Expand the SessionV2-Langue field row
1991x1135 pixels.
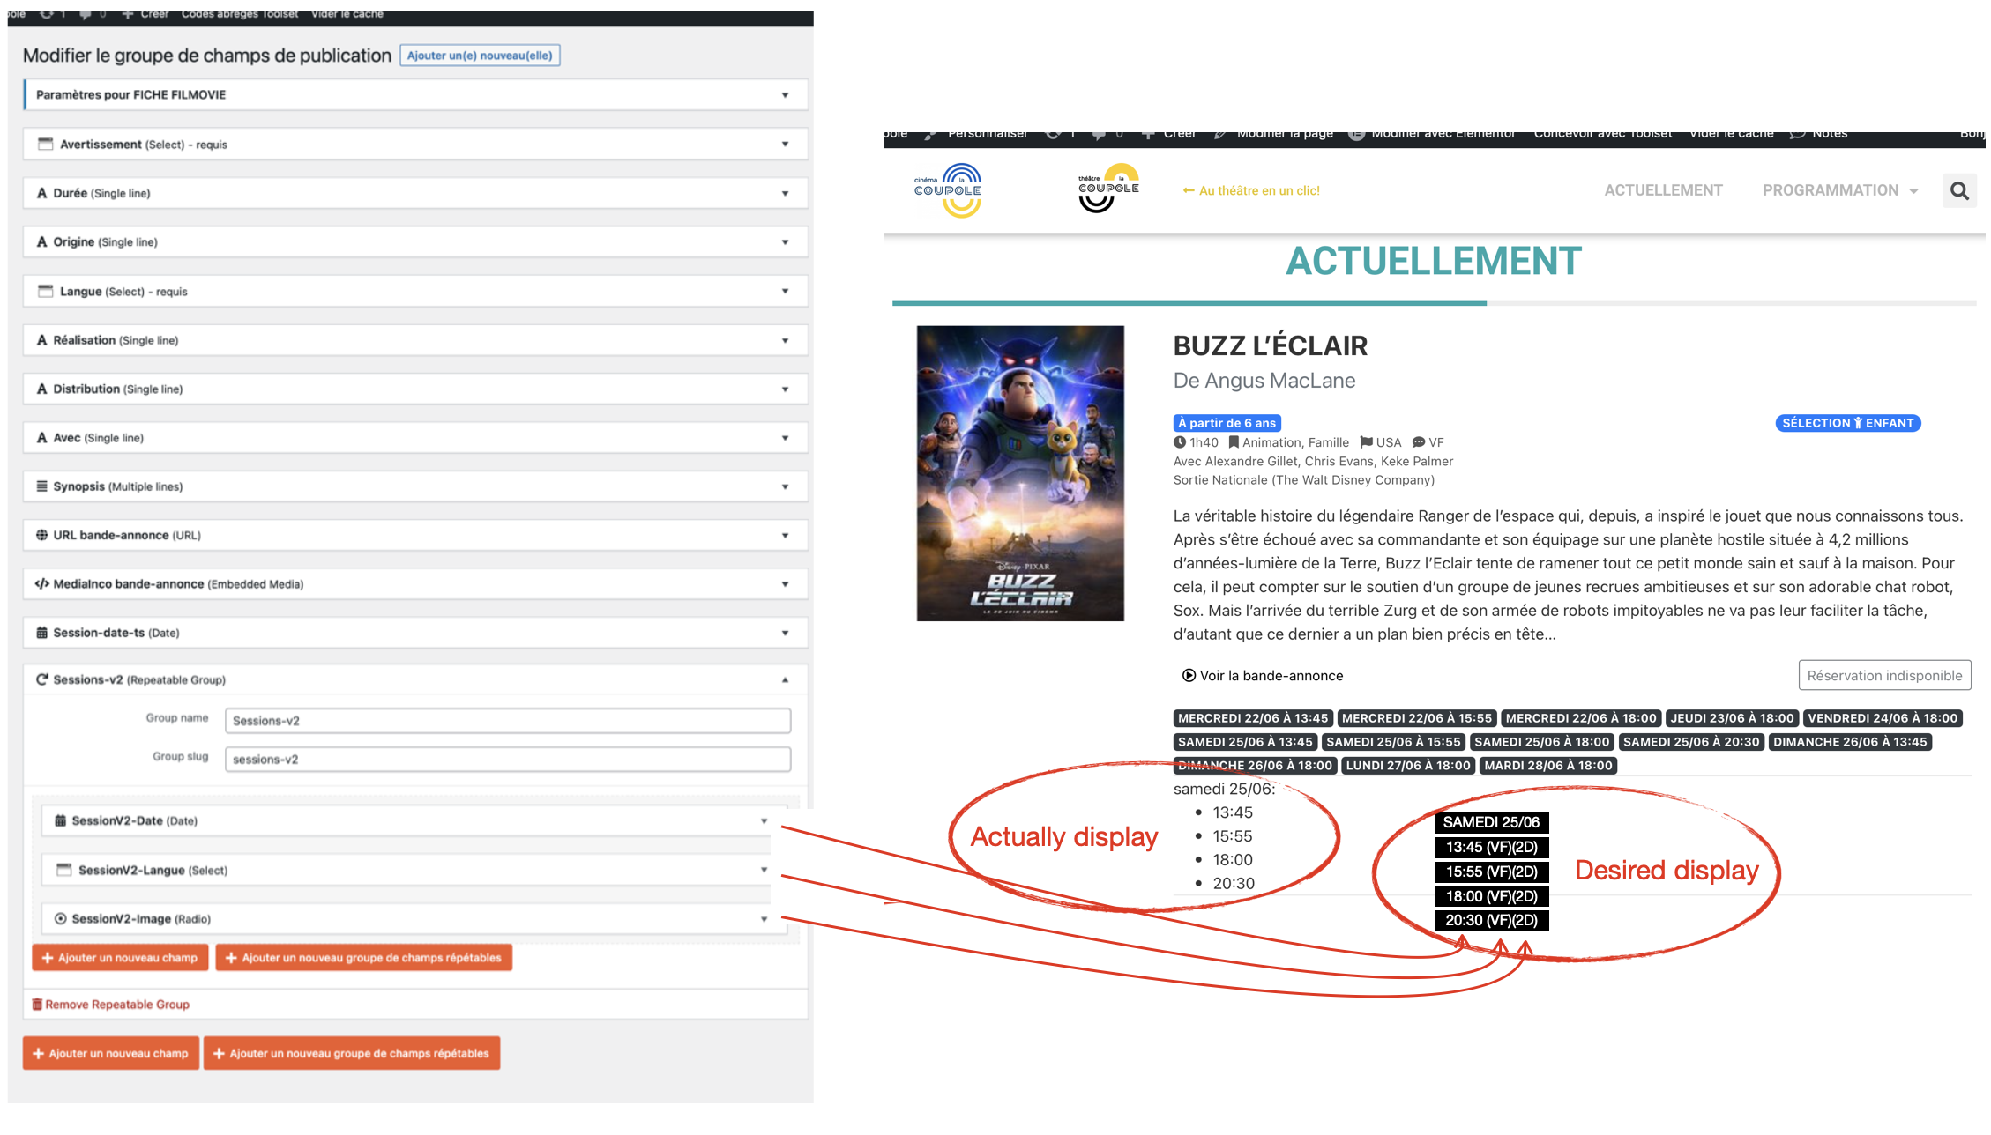(764, 870)
